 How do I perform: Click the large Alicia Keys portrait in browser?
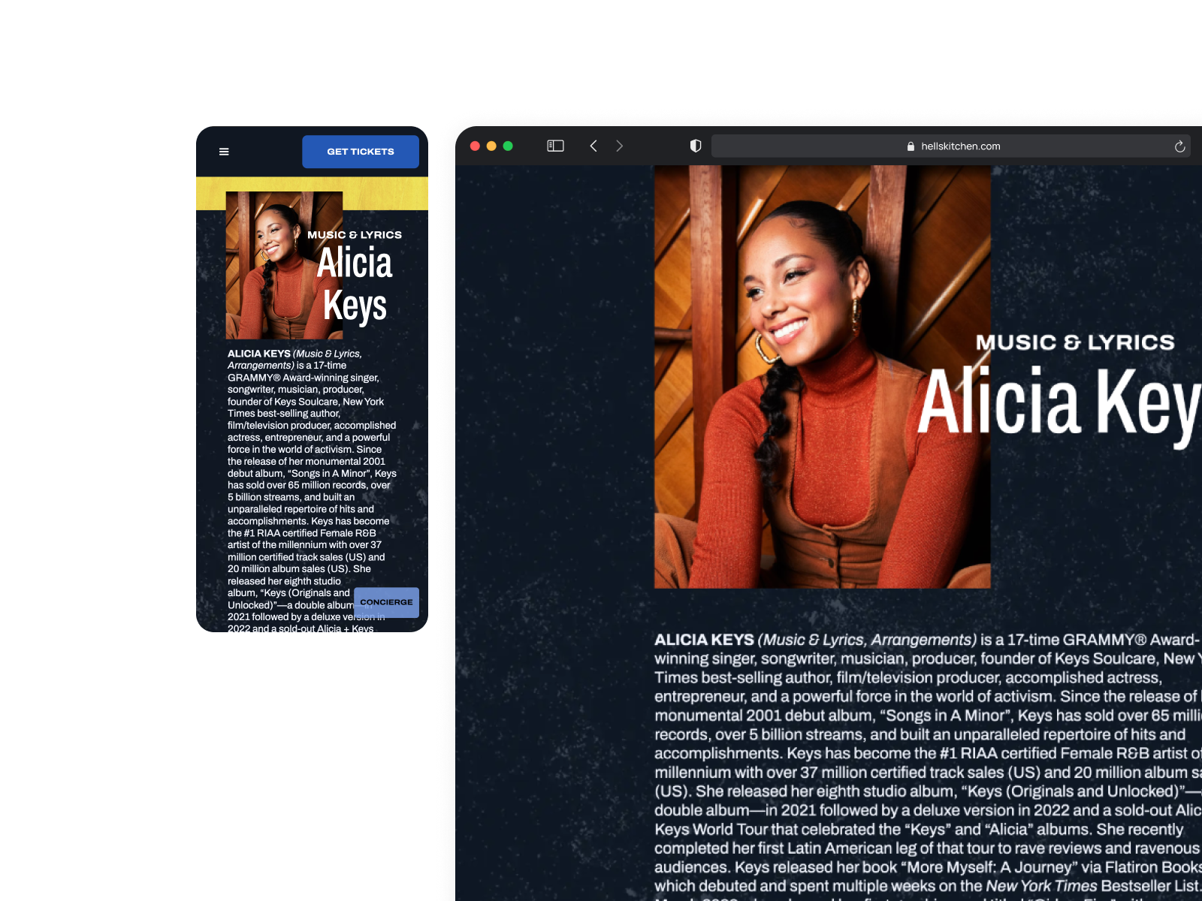tap(822, 376)
